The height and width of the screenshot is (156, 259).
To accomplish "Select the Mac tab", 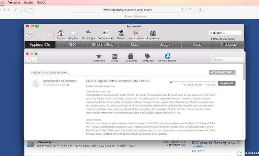I will pos(134,45).
